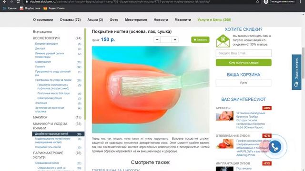
Task: Click the -67% discount badge
Action: pyautogui.click(x=267, y=136)
